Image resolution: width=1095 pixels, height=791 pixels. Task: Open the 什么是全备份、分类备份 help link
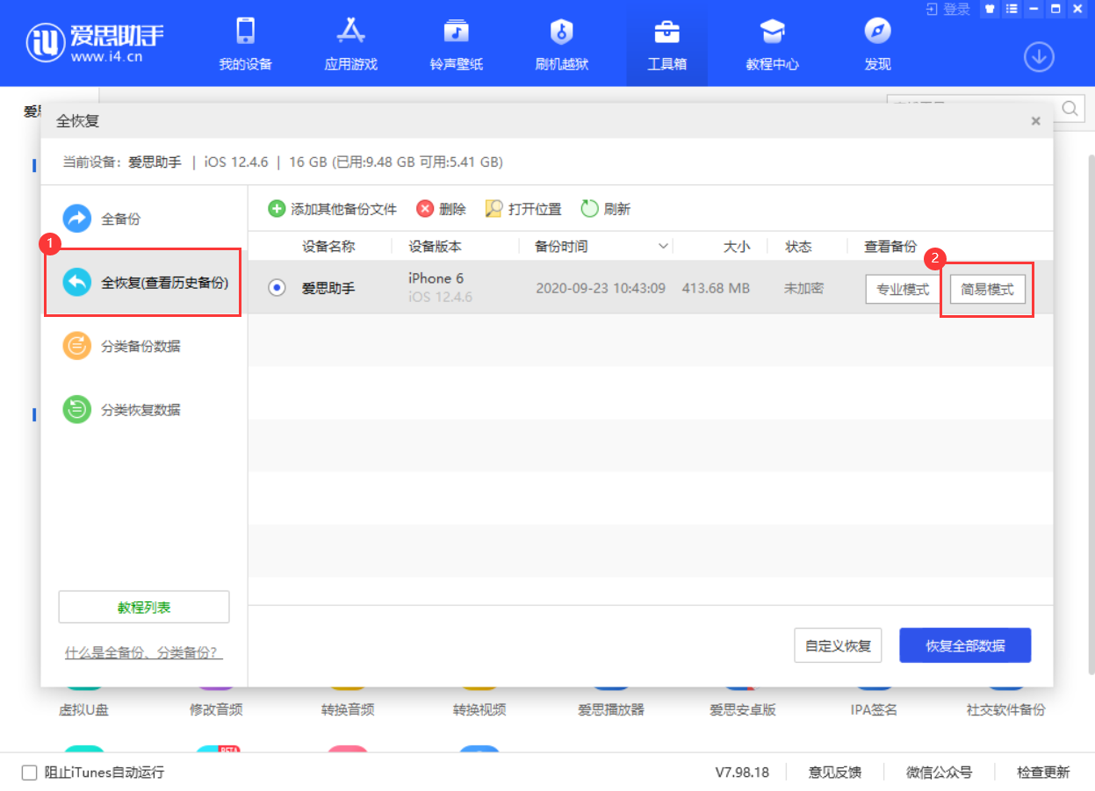(143, 652)
